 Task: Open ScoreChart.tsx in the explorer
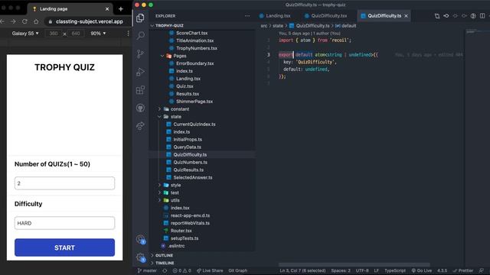point(191,33)
